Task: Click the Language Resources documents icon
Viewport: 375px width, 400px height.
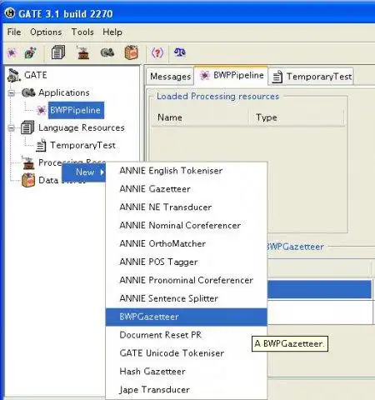Action: [x=27, y=127]
